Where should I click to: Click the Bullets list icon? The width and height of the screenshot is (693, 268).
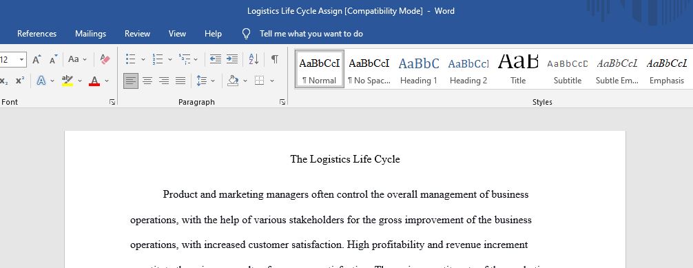[130, 59]
